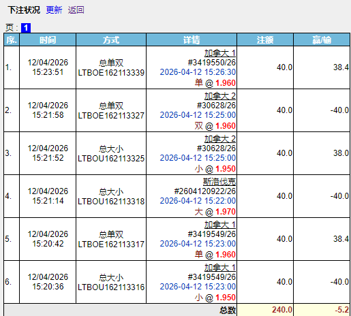Click stake 40.0 in row 4

point(284,196)
